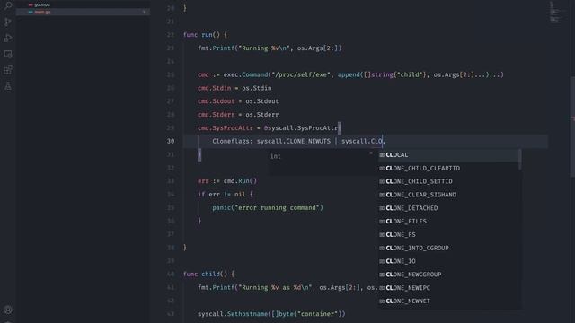Open the Testing flask view

click(x=8, y=86)
